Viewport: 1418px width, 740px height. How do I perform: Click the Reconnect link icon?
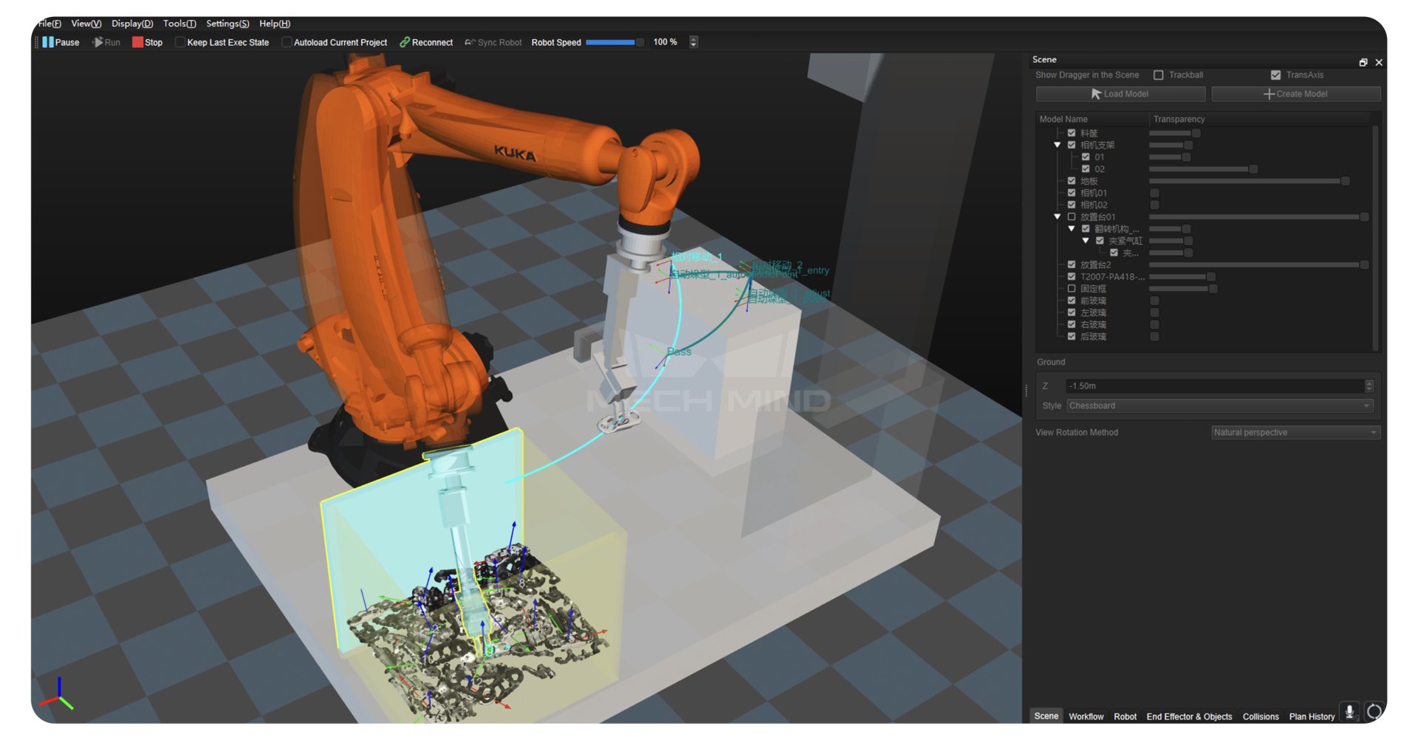405,42
